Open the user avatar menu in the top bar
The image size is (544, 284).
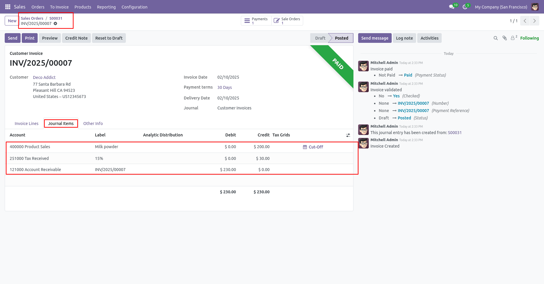535,7
